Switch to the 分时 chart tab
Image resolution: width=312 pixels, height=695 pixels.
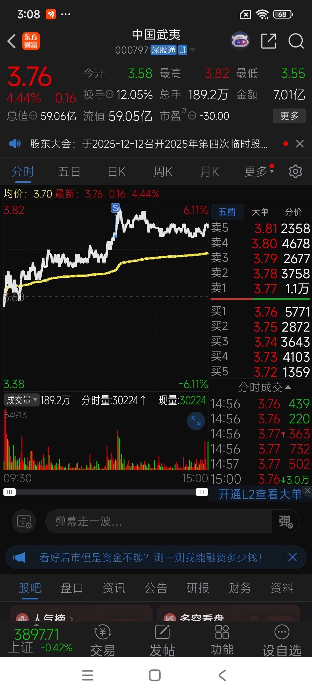coord(23,171)
